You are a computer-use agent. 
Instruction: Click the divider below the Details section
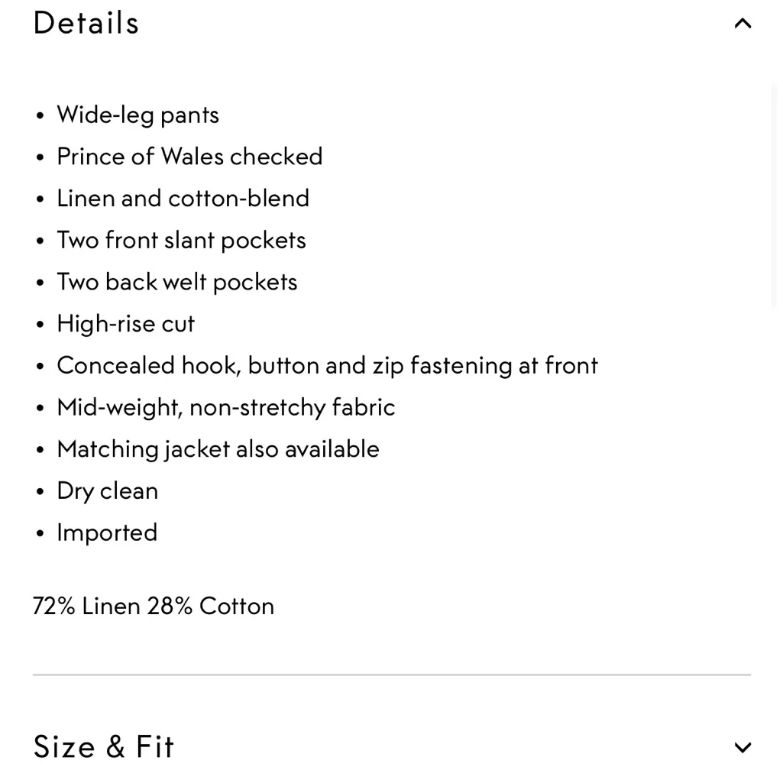point(391,674)
